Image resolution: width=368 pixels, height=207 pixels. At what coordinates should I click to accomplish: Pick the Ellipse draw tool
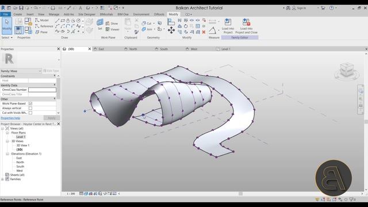[63, 31]
